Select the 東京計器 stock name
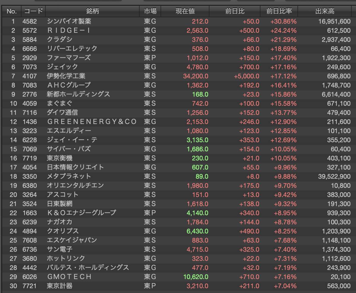The image size is (356, 293). [x=59, y=286]
